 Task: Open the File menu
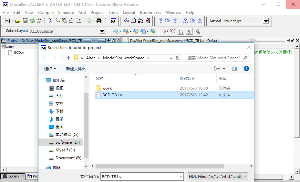tap(5, 12)
